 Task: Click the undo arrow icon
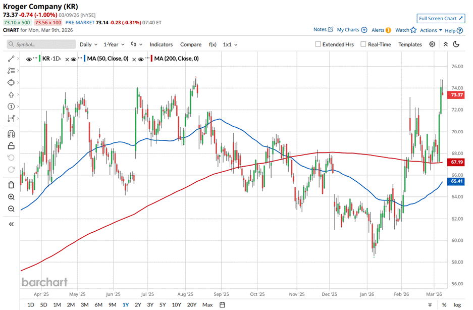pyautogui.click(x=11, y=158)
